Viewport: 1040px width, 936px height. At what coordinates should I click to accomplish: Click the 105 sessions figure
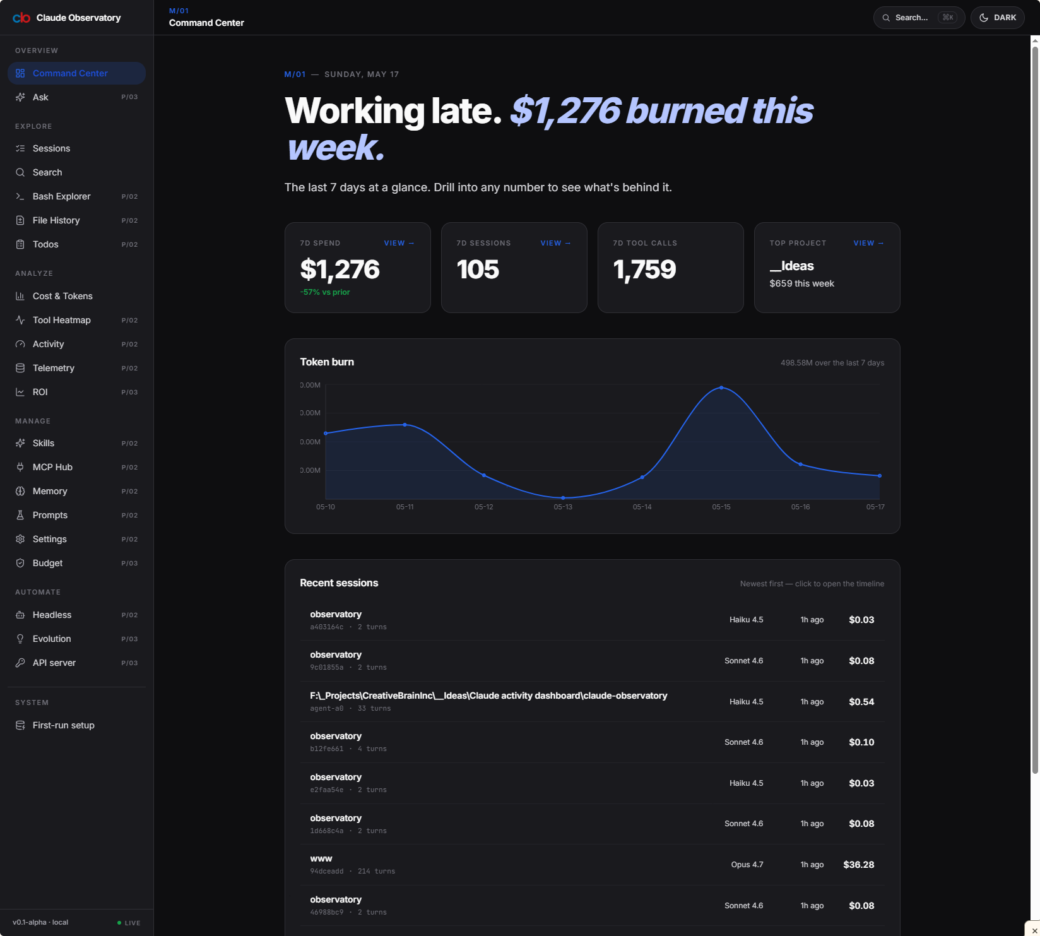coord(478,270)
